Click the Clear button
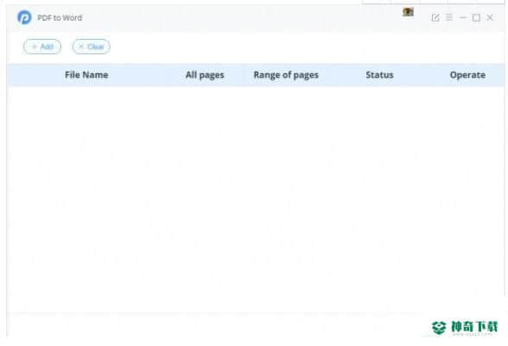The image size is (508, 346). [91, 47]
